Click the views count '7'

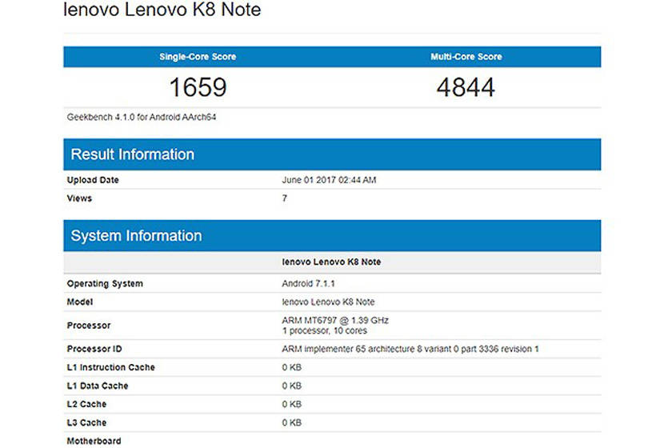[285, 198]
